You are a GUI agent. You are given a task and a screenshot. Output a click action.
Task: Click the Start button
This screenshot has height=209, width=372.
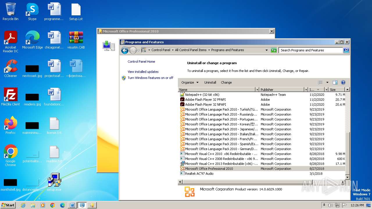click(8, 205)
